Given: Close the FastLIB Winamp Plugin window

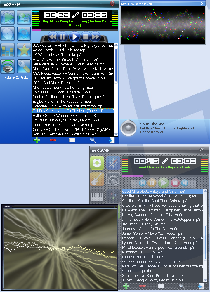Looking at the screenshot, I should point(202,4).
